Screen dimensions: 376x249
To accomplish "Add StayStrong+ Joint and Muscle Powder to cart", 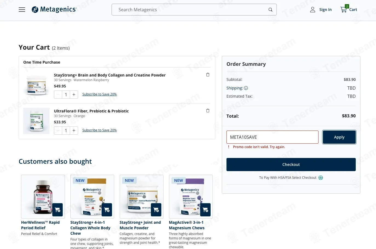I will tap(156, 210).
